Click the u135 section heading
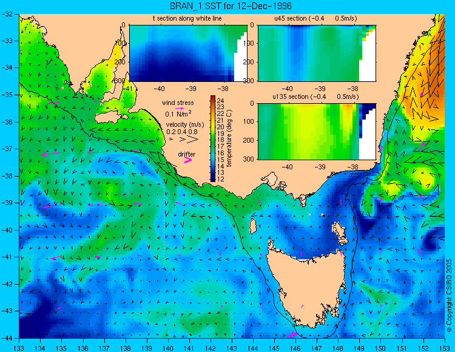The height and width of the screenshot is (352, 455). coord(315,96)
